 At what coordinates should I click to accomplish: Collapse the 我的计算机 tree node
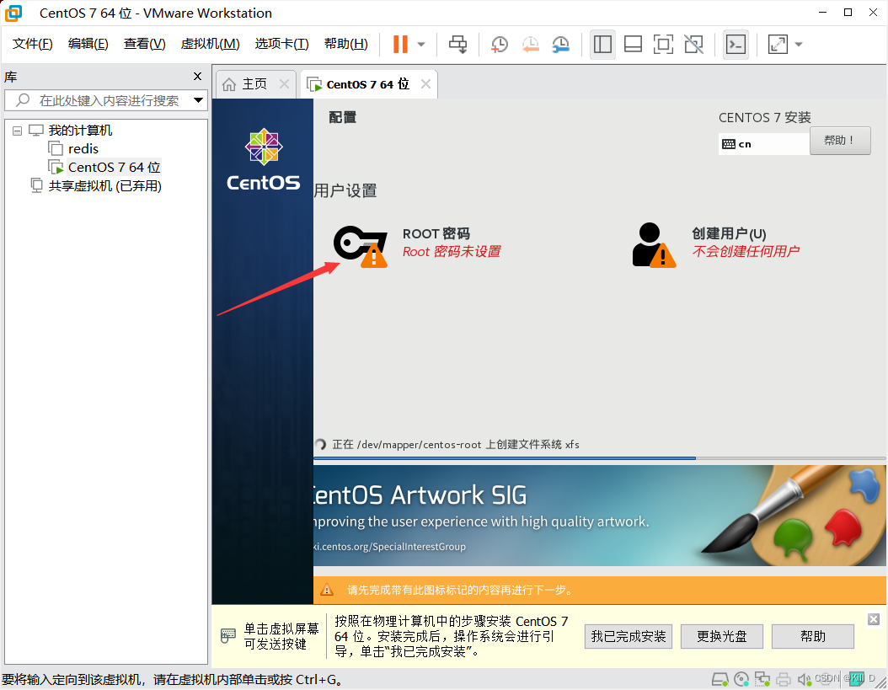click(17, 130)
